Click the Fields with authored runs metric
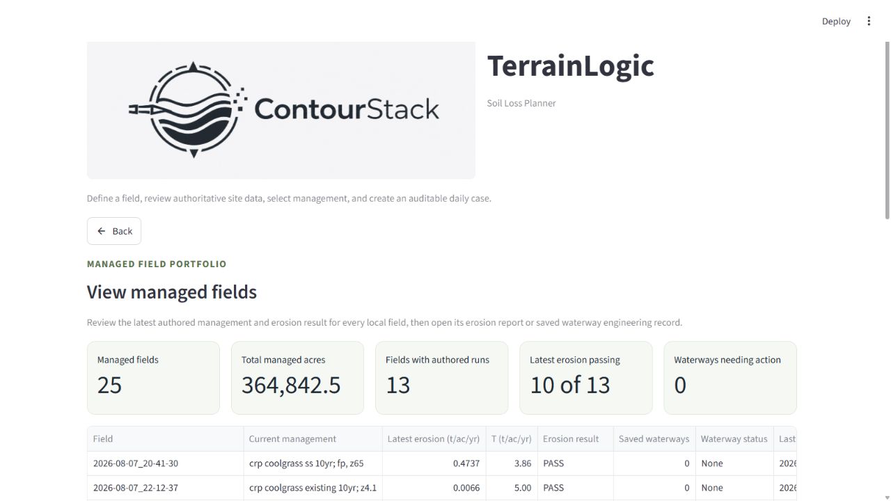 [x=441, y=378]
